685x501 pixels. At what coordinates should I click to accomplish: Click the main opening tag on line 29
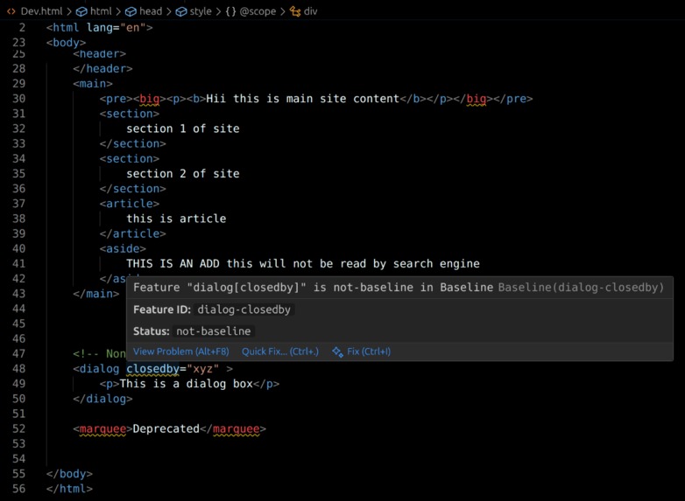[93, 84]
